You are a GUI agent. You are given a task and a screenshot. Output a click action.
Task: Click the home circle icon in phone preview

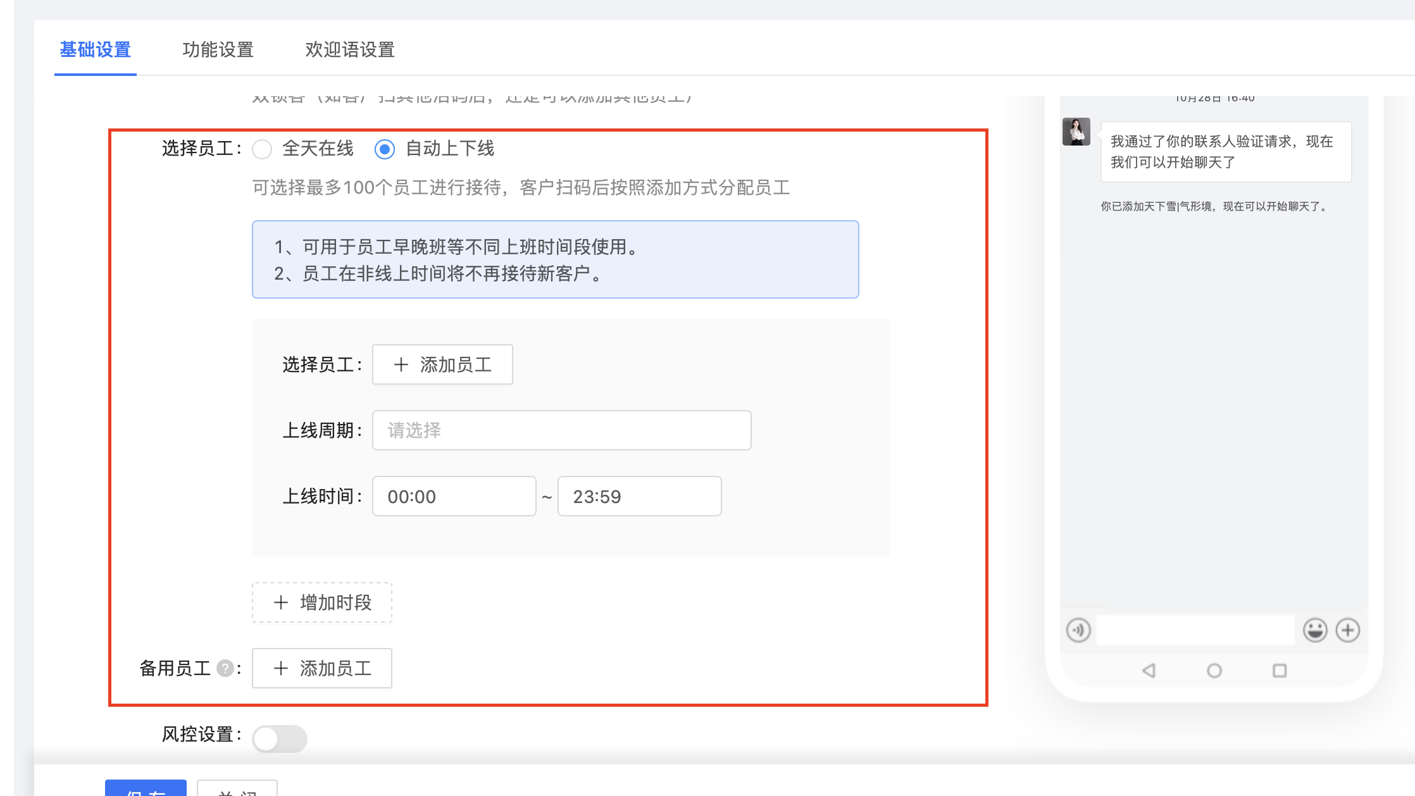(1214, 671)
